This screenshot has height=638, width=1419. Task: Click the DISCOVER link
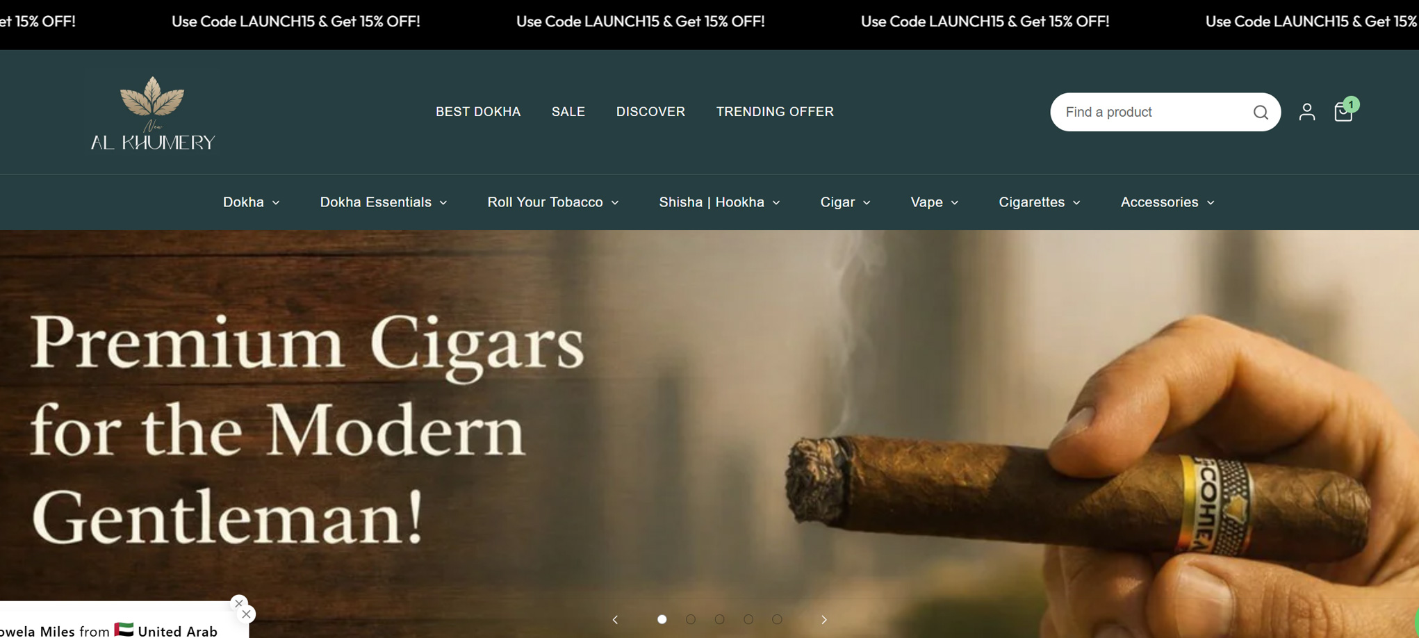tap(650, 112)
